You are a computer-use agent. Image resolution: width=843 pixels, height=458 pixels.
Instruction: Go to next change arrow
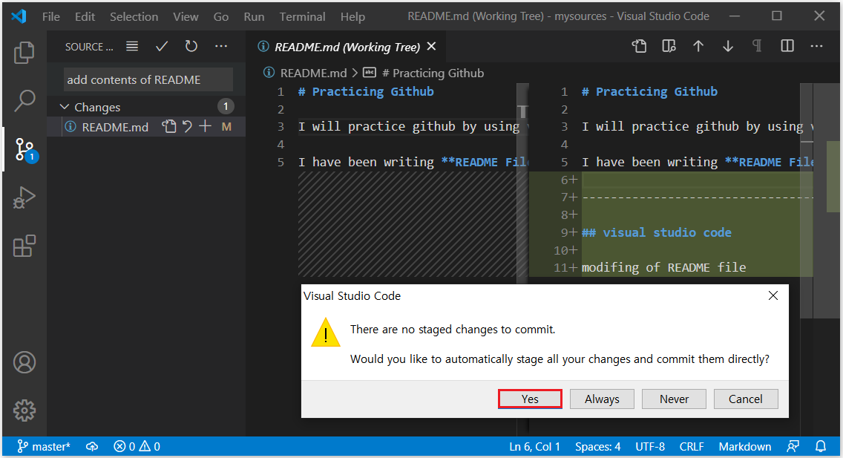(x=728, y=46)
